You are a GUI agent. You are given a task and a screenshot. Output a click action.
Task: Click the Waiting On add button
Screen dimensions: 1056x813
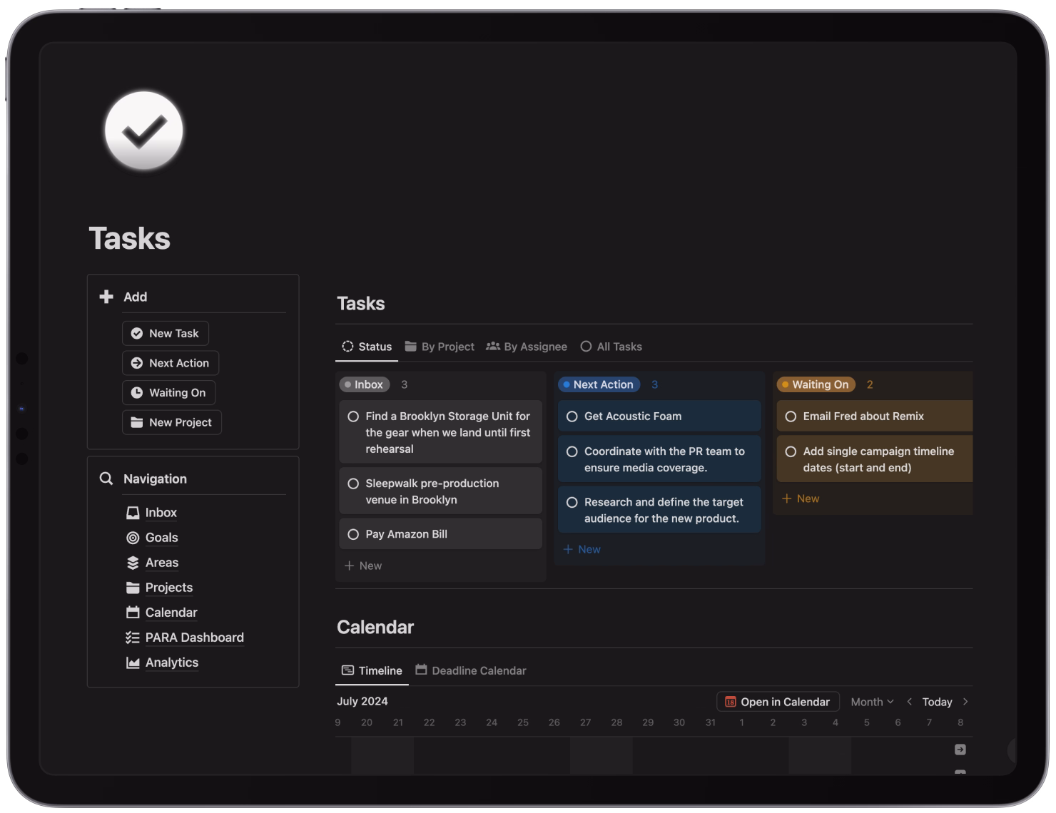coord(169,392)
